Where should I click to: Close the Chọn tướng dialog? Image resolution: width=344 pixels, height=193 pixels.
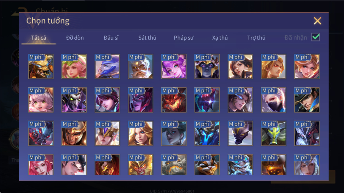tap(318, 21)
